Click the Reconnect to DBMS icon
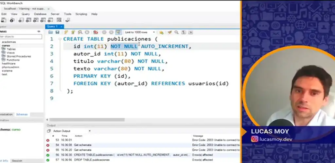Viewport: 335px width, 163px height. coord(68,20)
